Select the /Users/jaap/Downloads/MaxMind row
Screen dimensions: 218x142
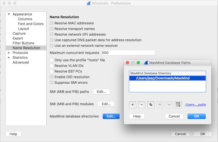[167, 78]
